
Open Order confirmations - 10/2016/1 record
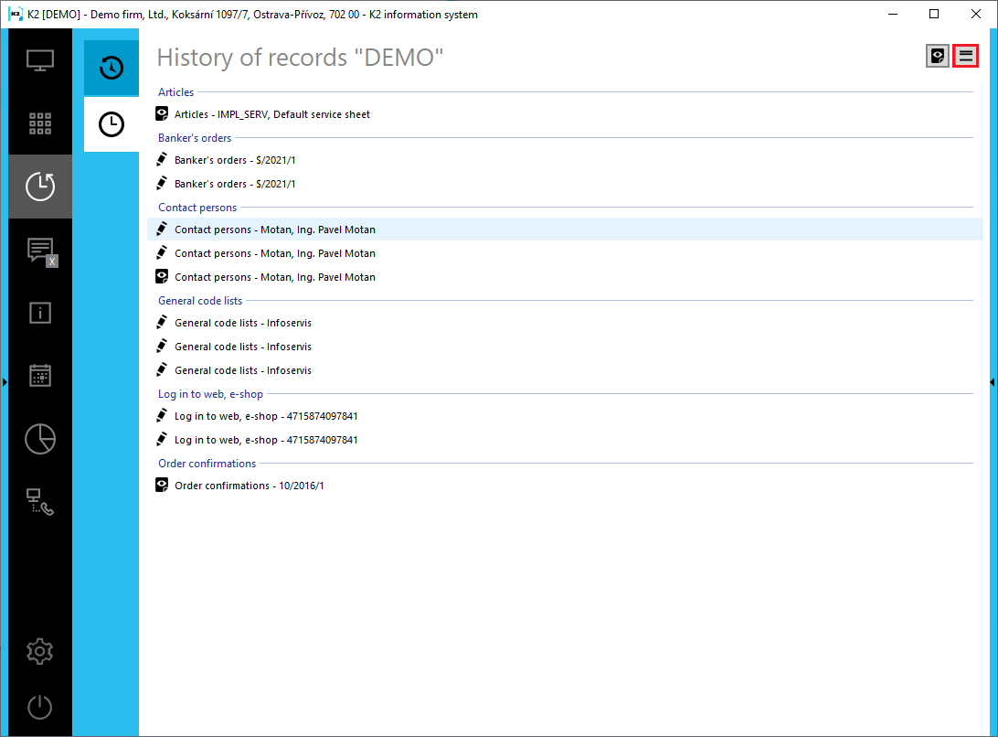(x=249, y=486)
